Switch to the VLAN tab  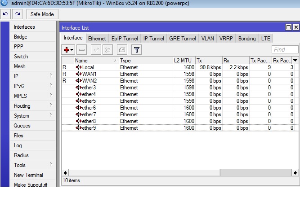coord(208,39)
